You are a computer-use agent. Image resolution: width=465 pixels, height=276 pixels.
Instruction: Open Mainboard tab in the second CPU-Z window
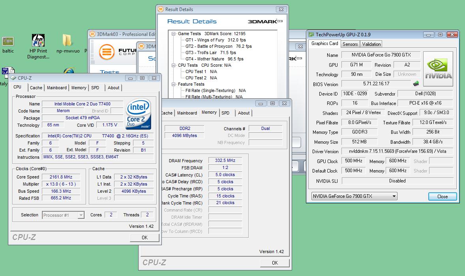(x=187, y=113)
